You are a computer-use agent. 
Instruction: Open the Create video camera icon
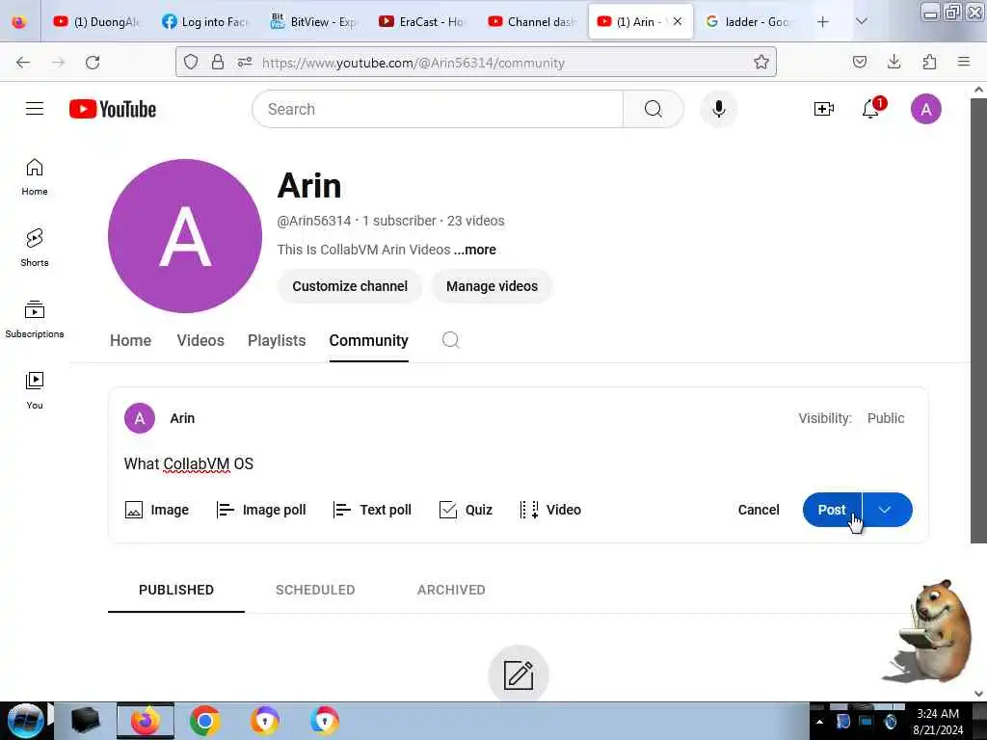[x=823, y=109]
